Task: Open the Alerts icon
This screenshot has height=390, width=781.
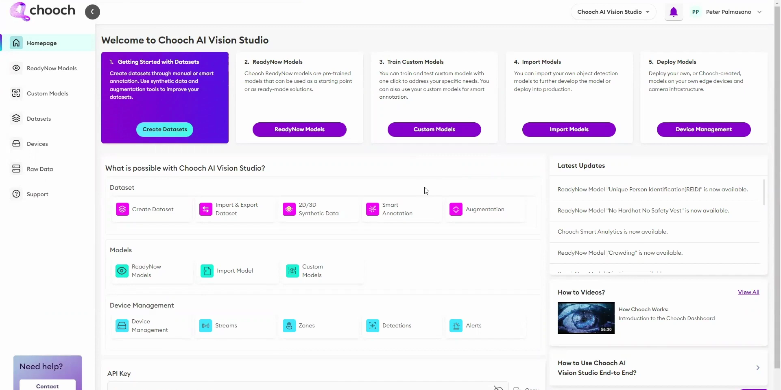Action: tap(456, 326)
